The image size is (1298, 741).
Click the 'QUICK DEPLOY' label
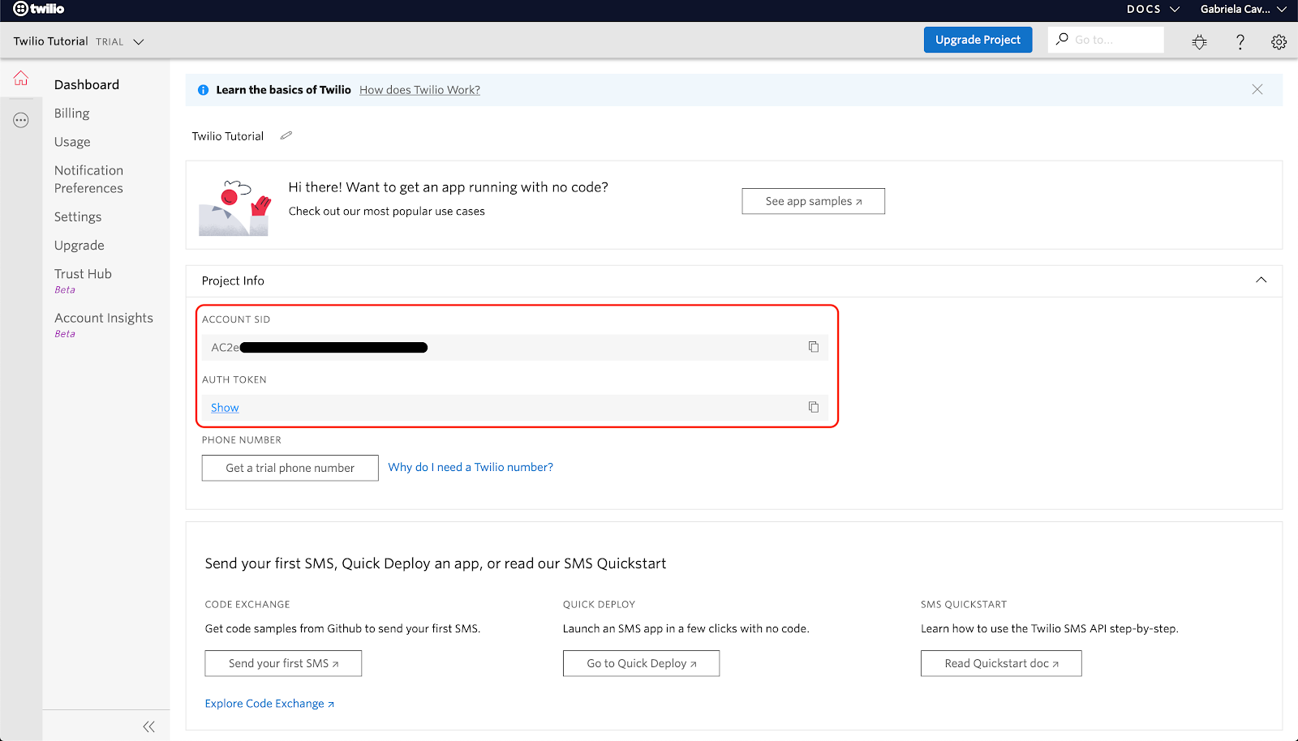coord(599,605)
